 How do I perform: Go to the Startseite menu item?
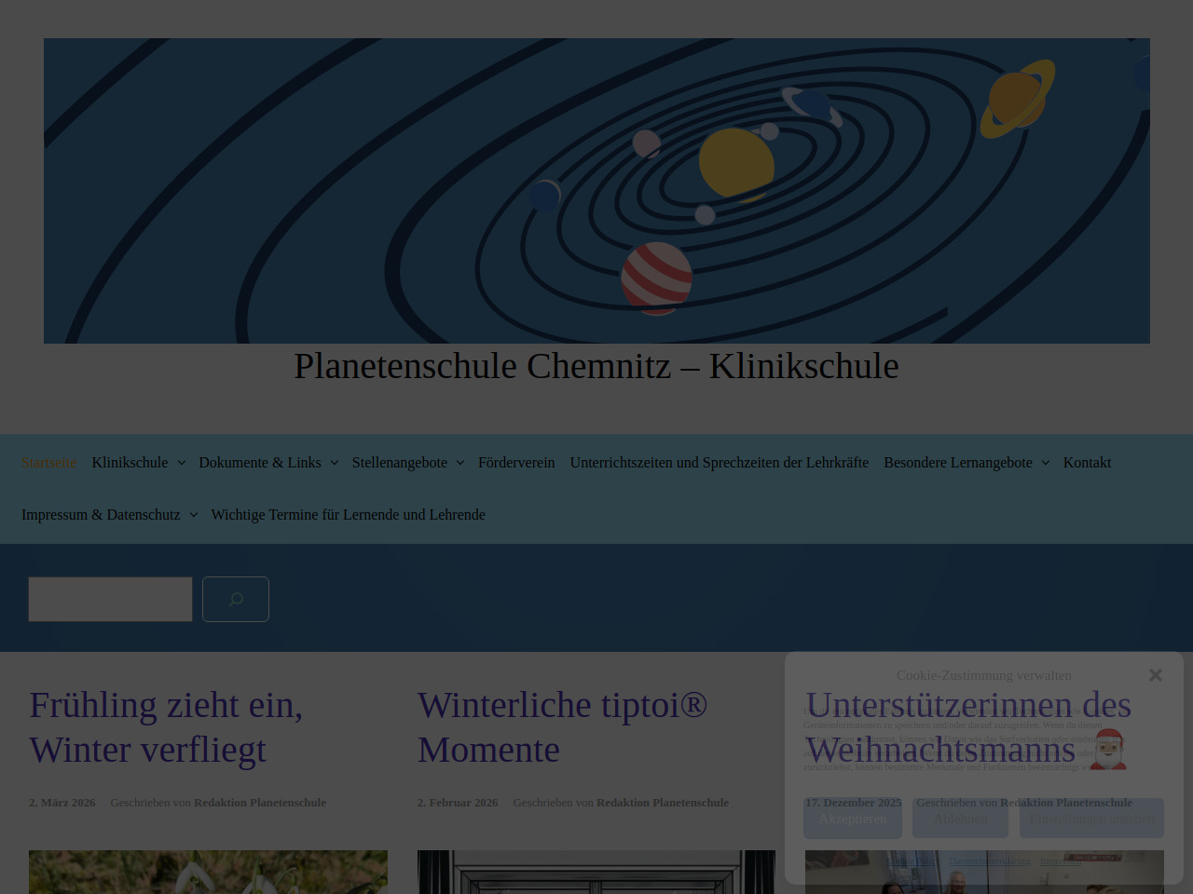pos(48,463)
